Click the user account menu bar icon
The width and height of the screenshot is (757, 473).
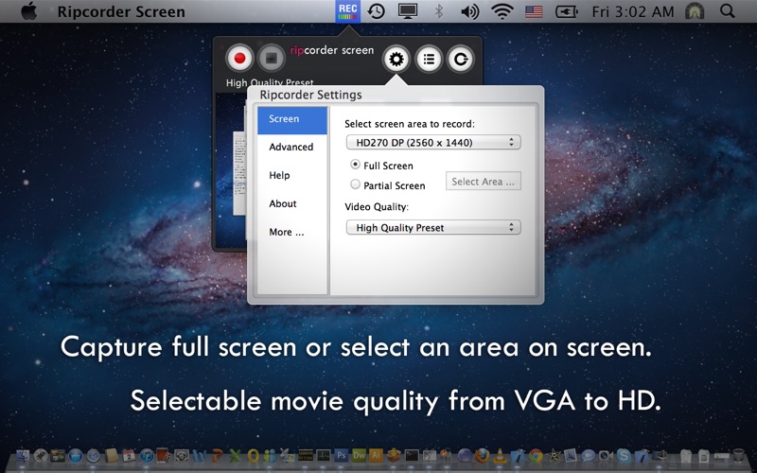[x=695, y=11]
